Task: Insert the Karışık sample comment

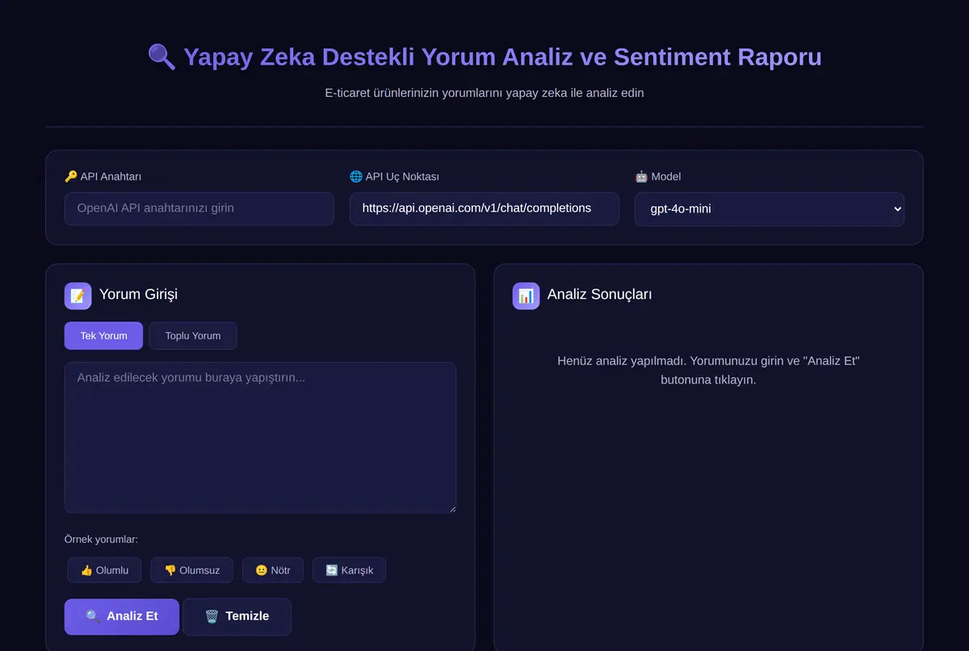Action: point(349,570)
